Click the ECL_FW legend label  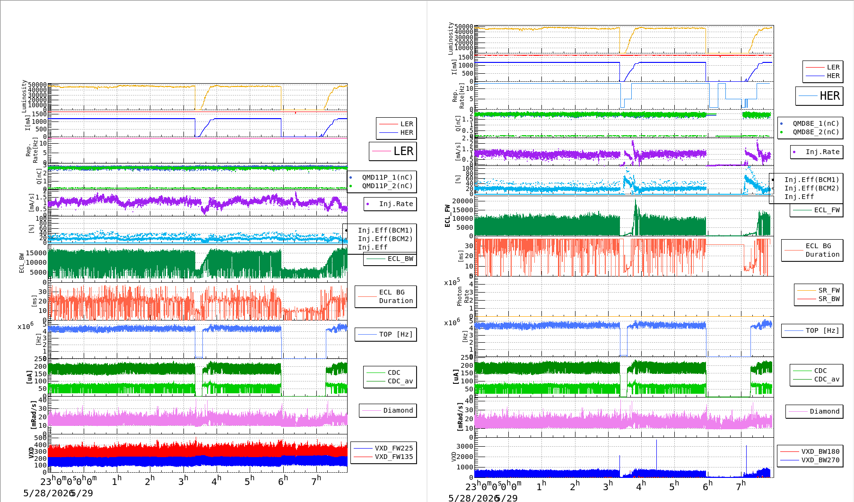(817, 210)
